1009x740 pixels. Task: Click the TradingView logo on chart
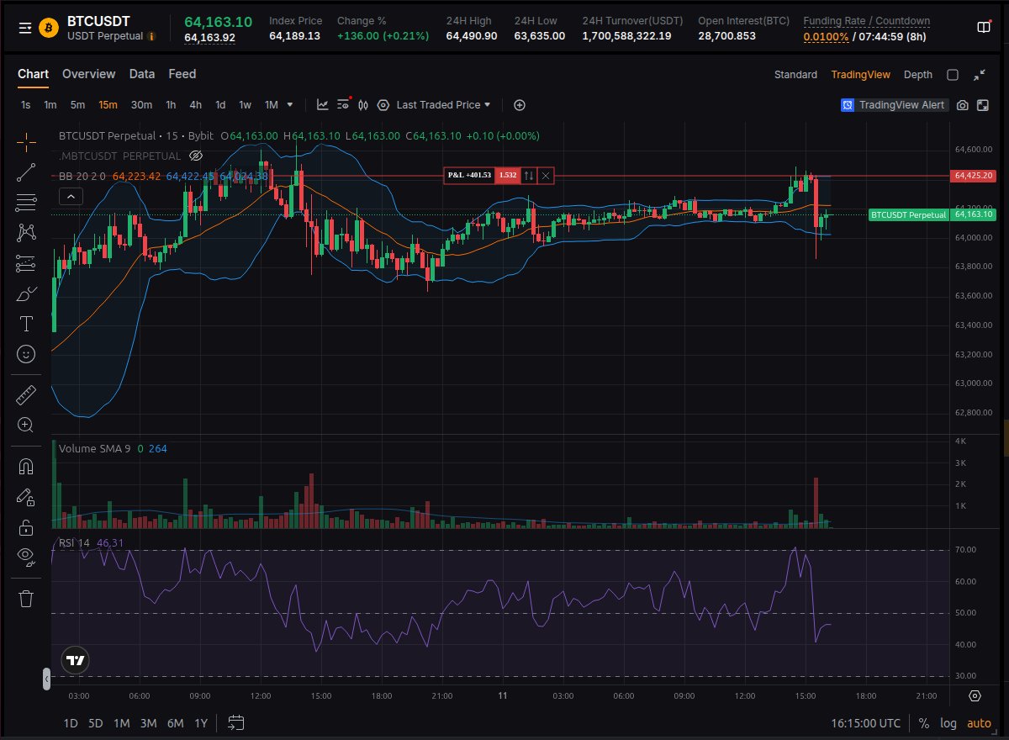coord(76,660)
